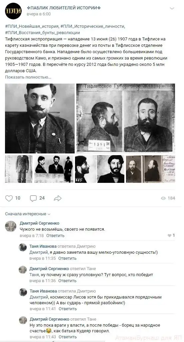Share the post with arrow icon

pyautogui.click(x=58, y=198)
